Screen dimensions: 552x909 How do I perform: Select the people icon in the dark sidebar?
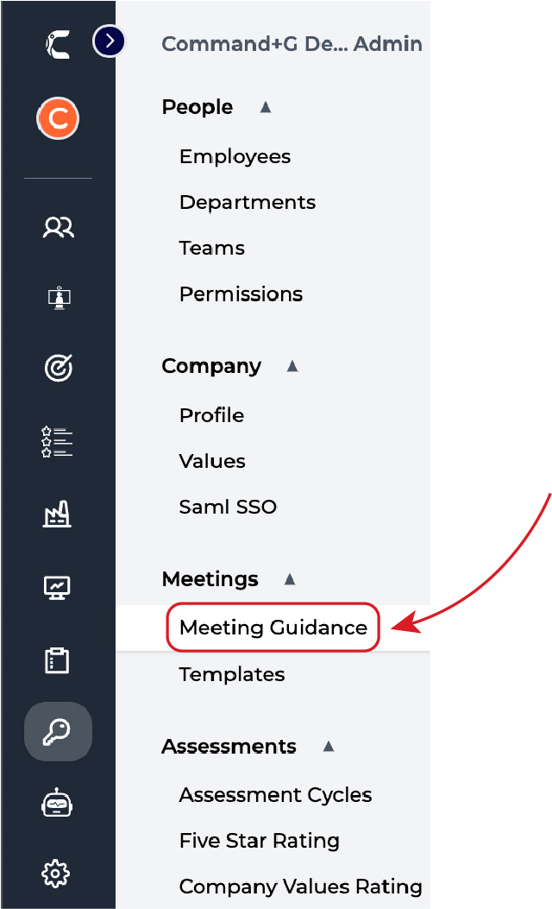point(57,227)
